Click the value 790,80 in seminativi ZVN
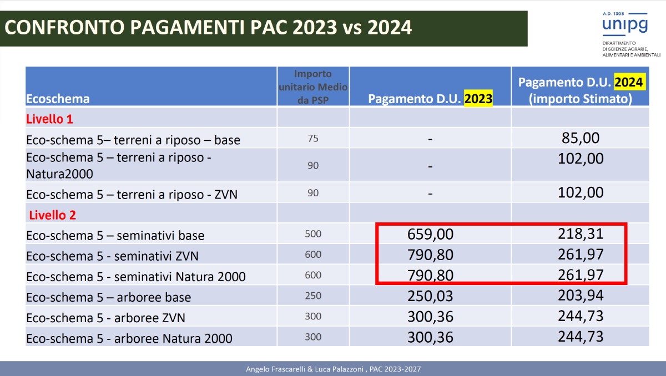This screenshot has width=666, height=376. pyautogui.click(x=431, y=255)
